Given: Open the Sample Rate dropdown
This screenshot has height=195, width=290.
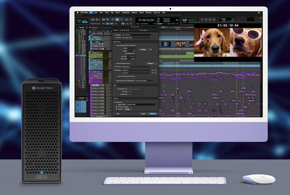Looking at the screenshot, I should pos(137,94).
